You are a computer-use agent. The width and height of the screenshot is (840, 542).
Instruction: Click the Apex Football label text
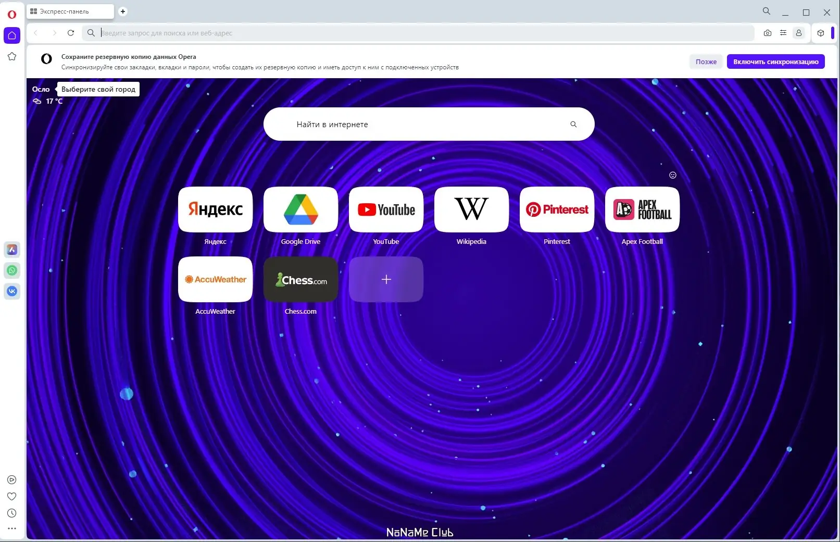tap(642, 241)
